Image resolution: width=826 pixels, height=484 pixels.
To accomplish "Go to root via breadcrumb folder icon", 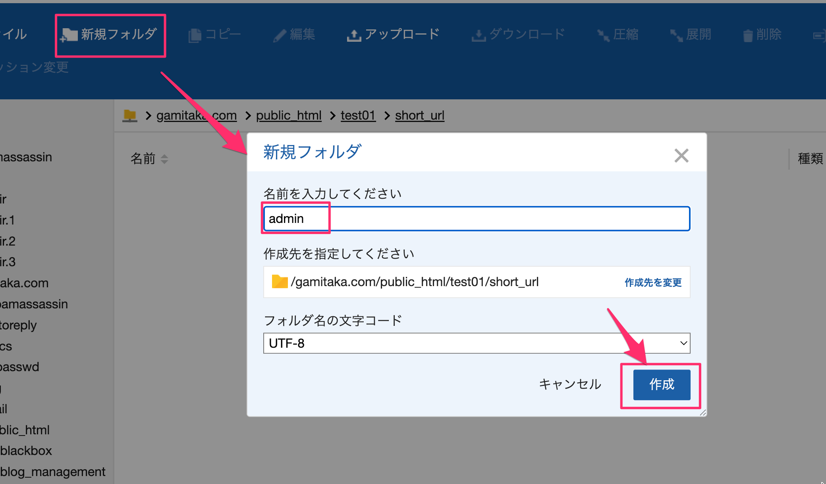I will pyautogui.click(x=130, y=116).
